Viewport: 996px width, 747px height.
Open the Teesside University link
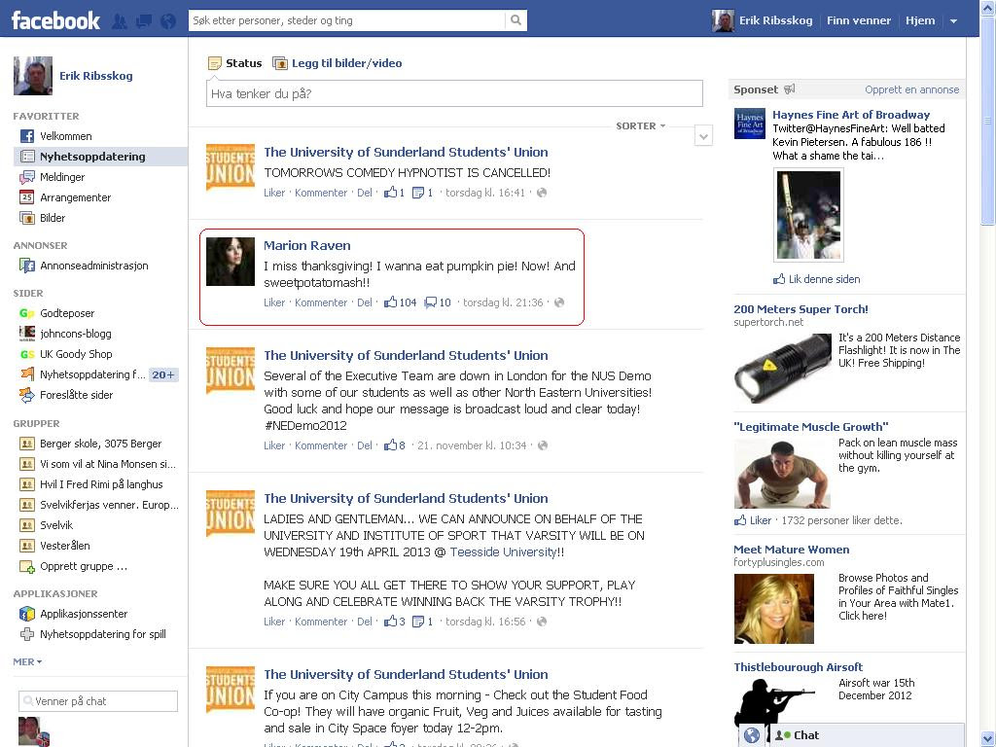[x=503, y=552]
